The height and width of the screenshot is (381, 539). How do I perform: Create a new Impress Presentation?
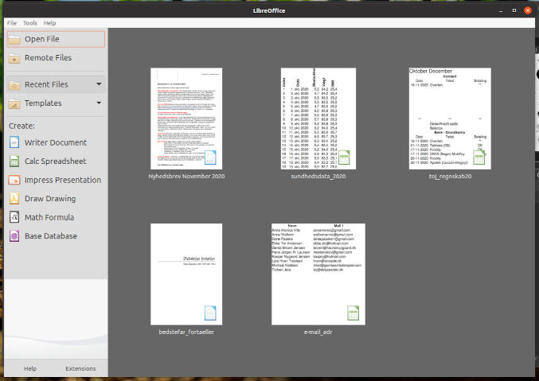click(56, 180)
